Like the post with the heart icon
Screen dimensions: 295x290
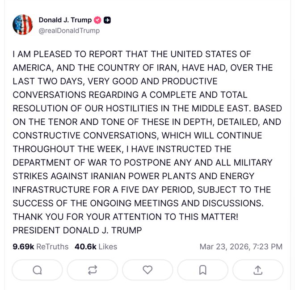coord(147,270)
